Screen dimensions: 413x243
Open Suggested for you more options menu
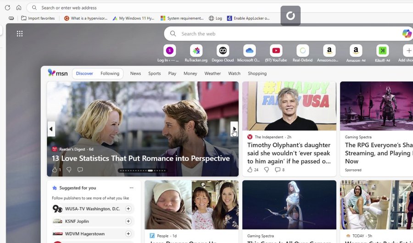131,188
